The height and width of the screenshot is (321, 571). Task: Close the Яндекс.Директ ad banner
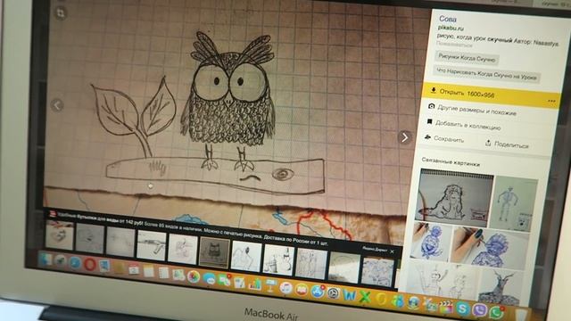click(393, 251)
